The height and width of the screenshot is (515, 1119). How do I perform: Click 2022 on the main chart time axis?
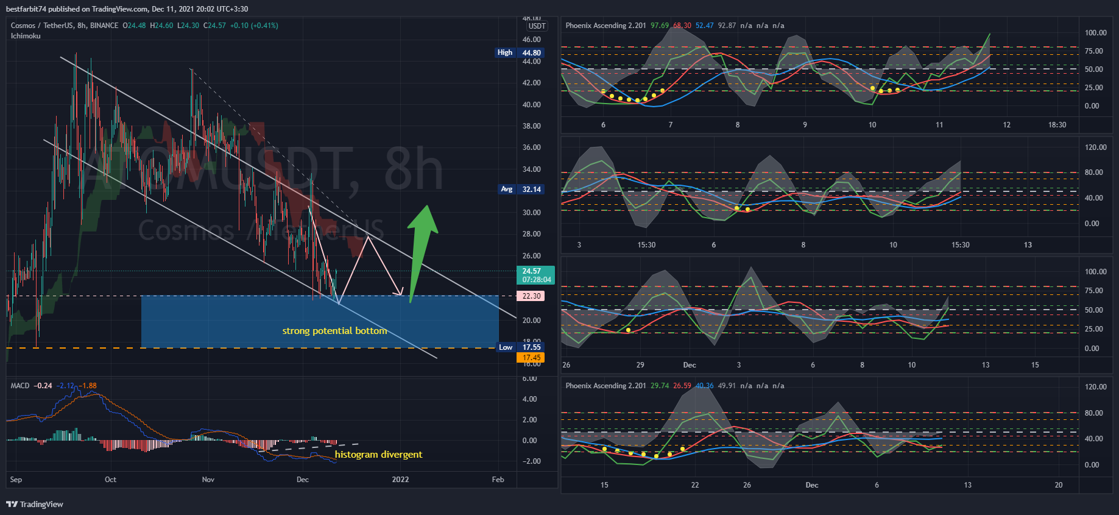click(x=400, y=480)
